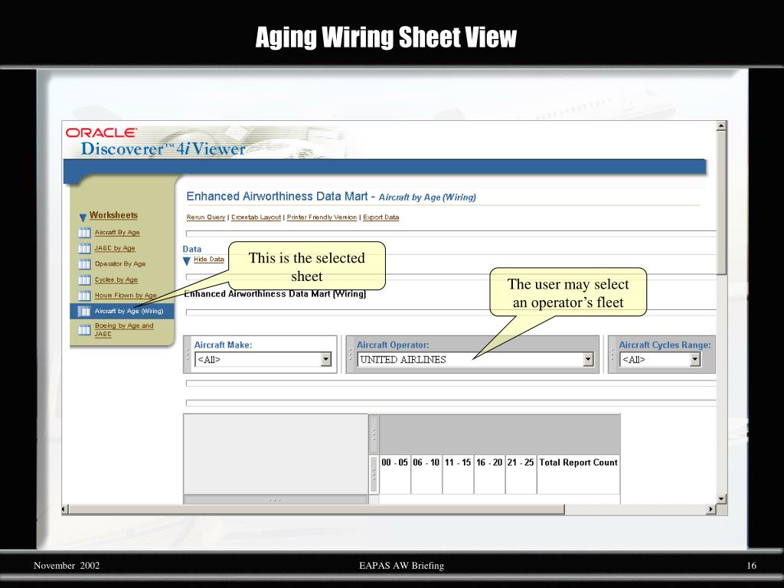Click the vertical scrollbar thumb
The width and height of the screenshot is (784, 588).
point(721,202)
